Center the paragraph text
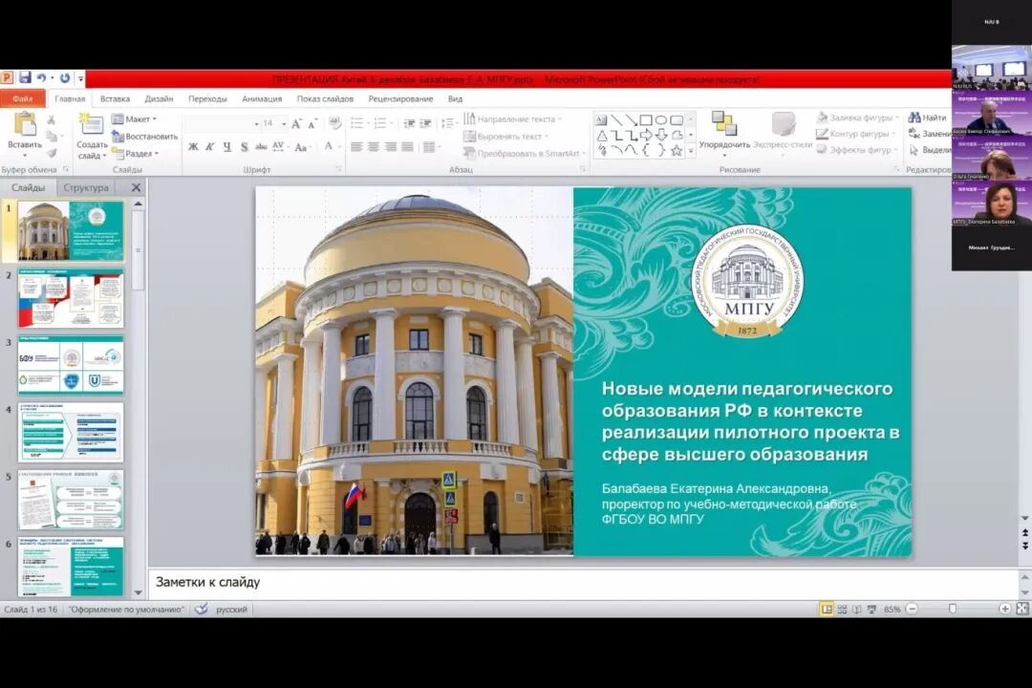This screenshot has height=688, width=1032. [374, 147]
